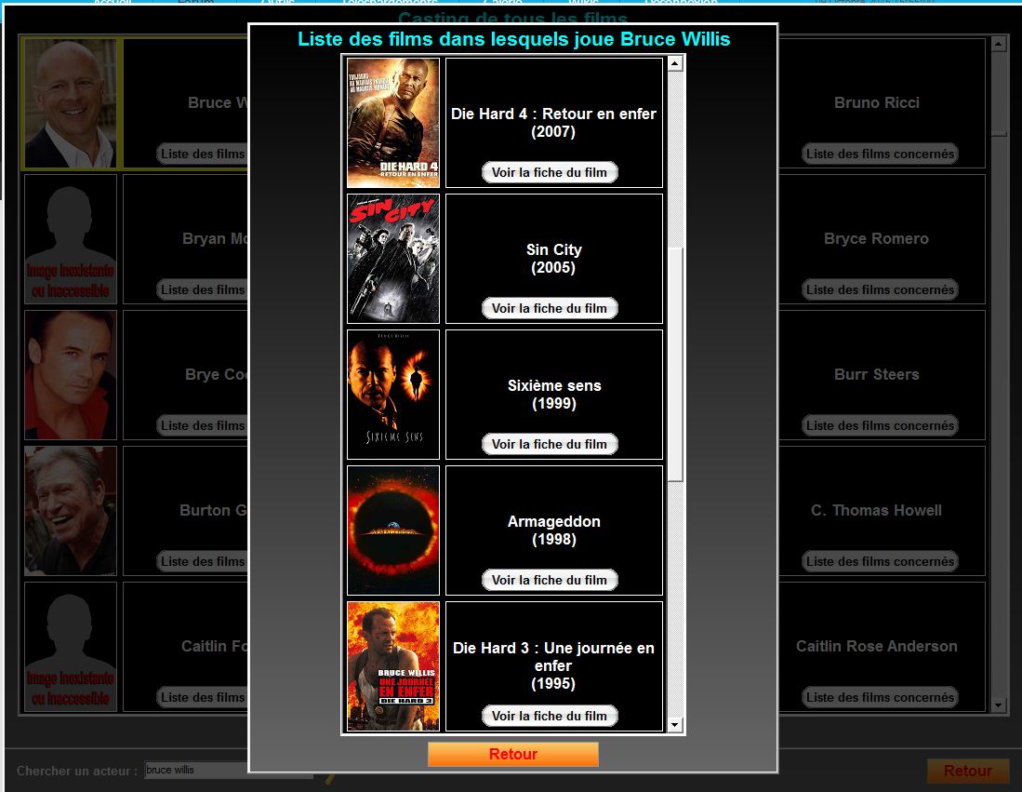
Task: Click the Sin City (2005) title text
Action: (x=553, y=259)
